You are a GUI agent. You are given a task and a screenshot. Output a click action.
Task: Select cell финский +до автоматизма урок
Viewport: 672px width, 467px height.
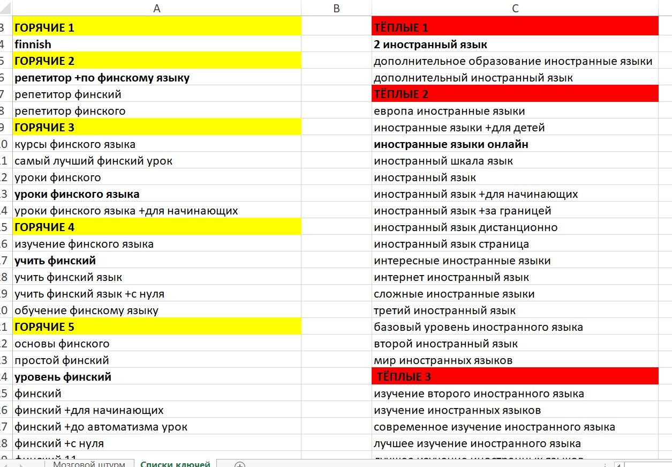coord(157,426)
